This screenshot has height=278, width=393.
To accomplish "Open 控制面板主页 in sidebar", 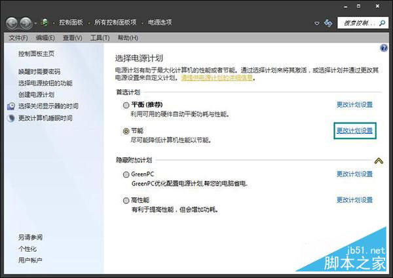I will [x=36, y=54].
